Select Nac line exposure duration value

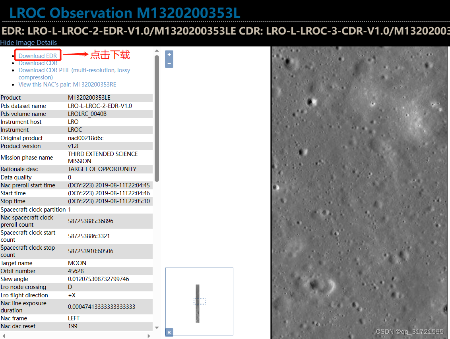101,307
